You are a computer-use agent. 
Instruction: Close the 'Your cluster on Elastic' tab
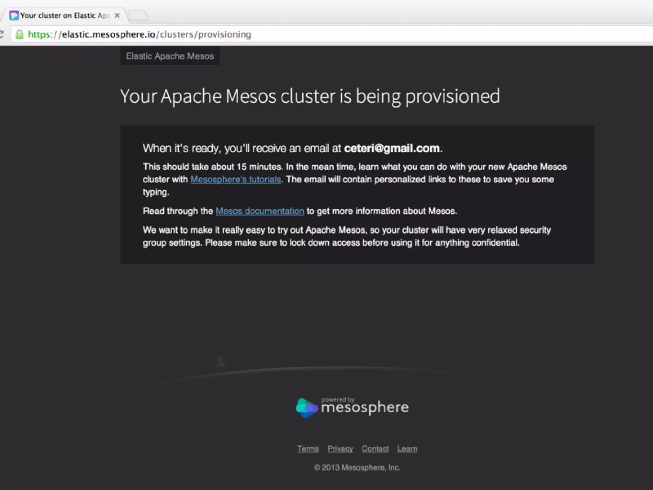117,15
